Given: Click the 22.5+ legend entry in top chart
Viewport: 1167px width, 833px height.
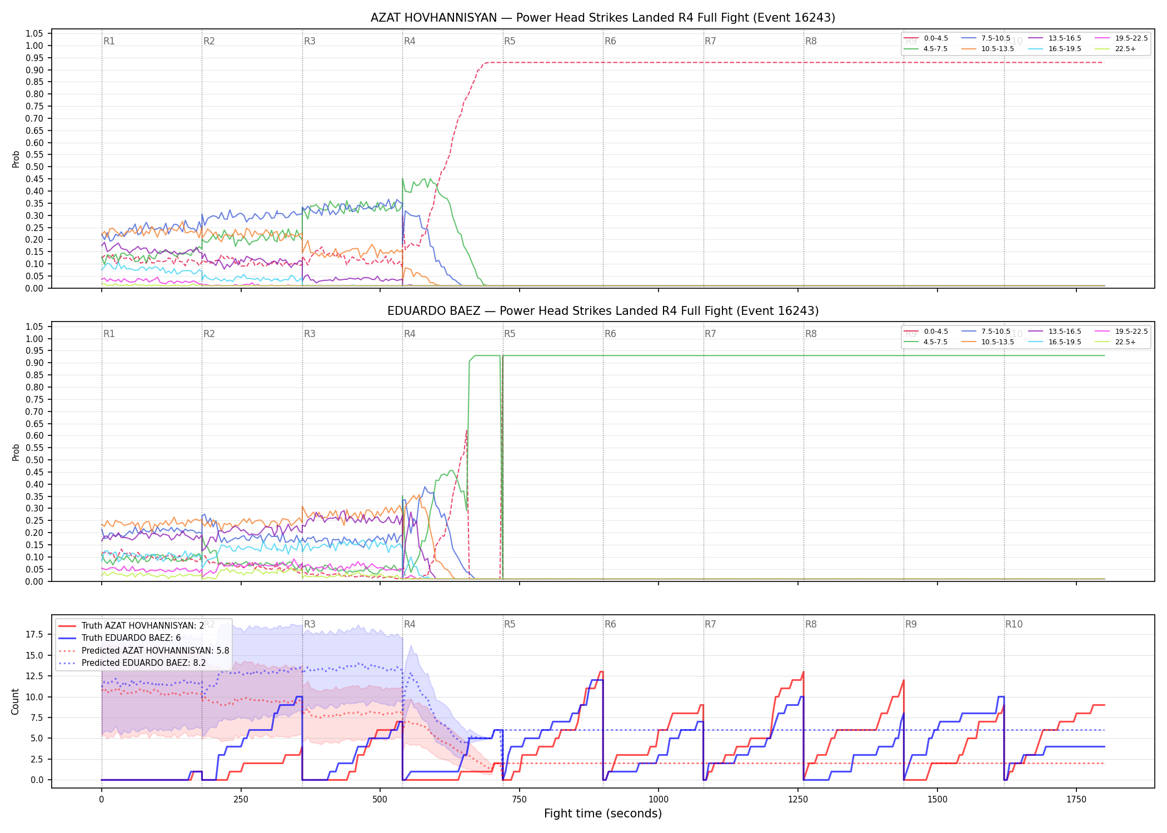Looking at the screenshot, I should (1116, 49).
